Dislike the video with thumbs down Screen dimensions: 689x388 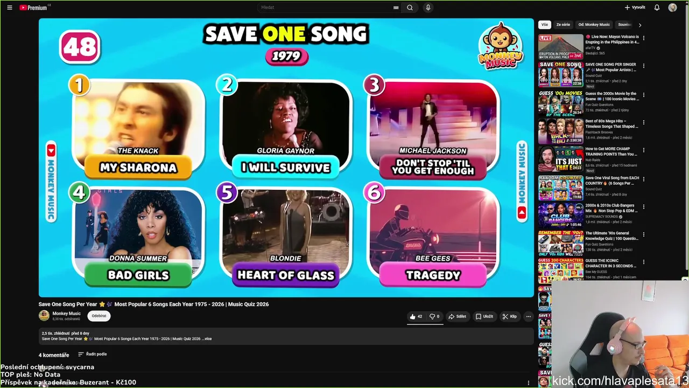click(x=434, y=316)
